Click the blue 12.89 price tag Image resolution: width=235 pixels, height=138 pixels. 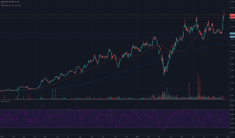tap(232, 34)
